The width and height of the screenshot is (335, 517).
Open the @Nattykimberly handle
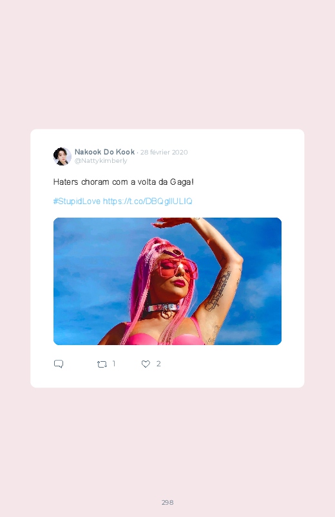tap(100, 160)
